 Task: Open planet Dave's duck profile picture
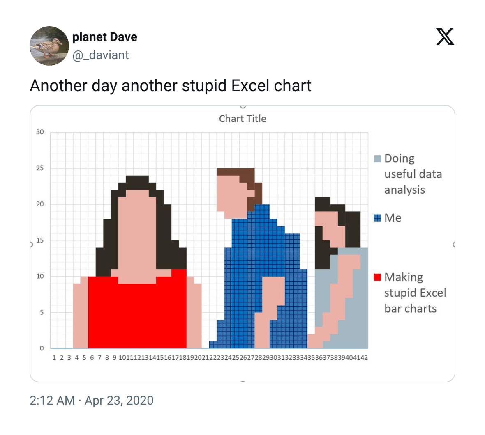49,46
